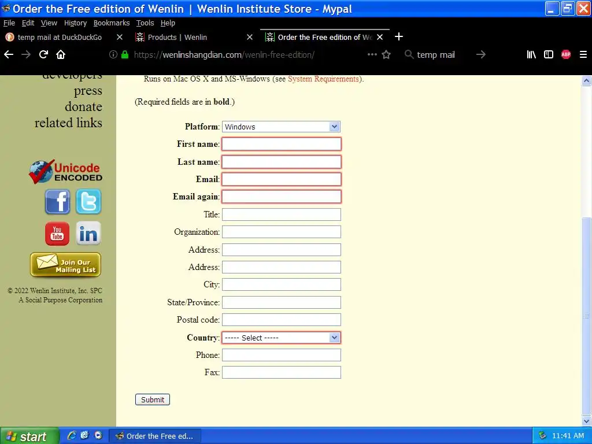Click the Fax input field

[282, 373]
